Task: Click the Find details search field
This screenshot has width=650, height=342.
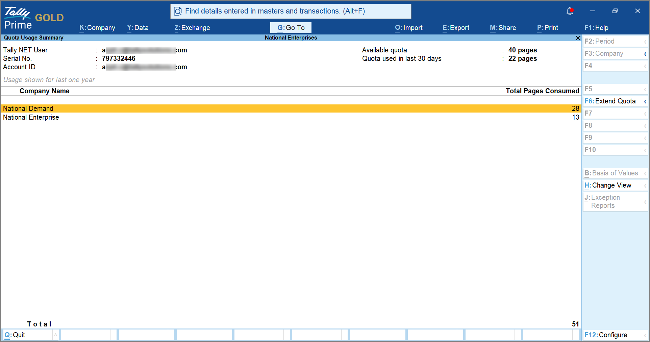Action: (291, 11)
